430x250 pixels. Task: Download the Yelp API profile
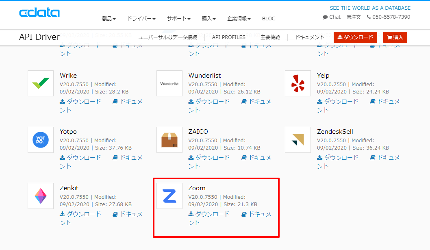(x=338, y=102)
